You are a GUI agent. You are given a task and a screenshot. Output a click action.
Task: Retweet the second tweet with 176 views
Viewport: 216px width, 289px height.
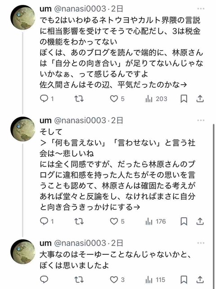[x=79, y=221]
